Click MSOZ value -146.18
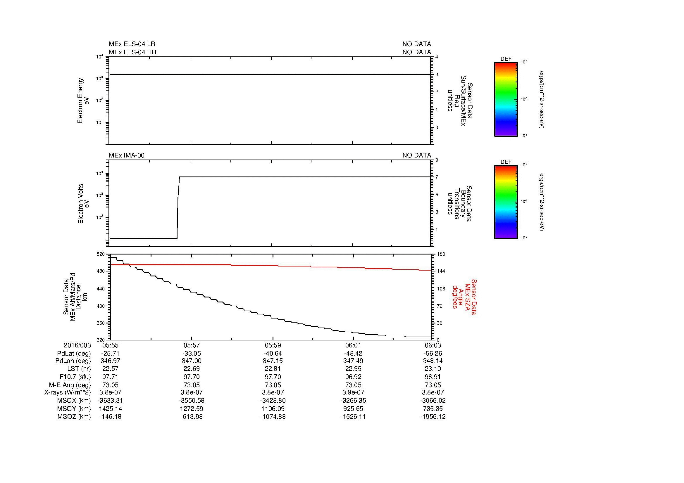Screen dimensions: 684x483 [x=111, y=417]
